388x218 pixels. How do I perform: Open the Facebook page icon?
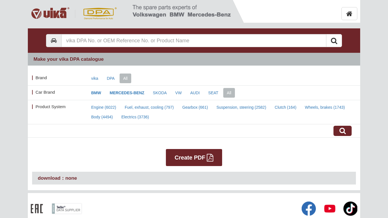pyautogui.click(x=309, y=209)
